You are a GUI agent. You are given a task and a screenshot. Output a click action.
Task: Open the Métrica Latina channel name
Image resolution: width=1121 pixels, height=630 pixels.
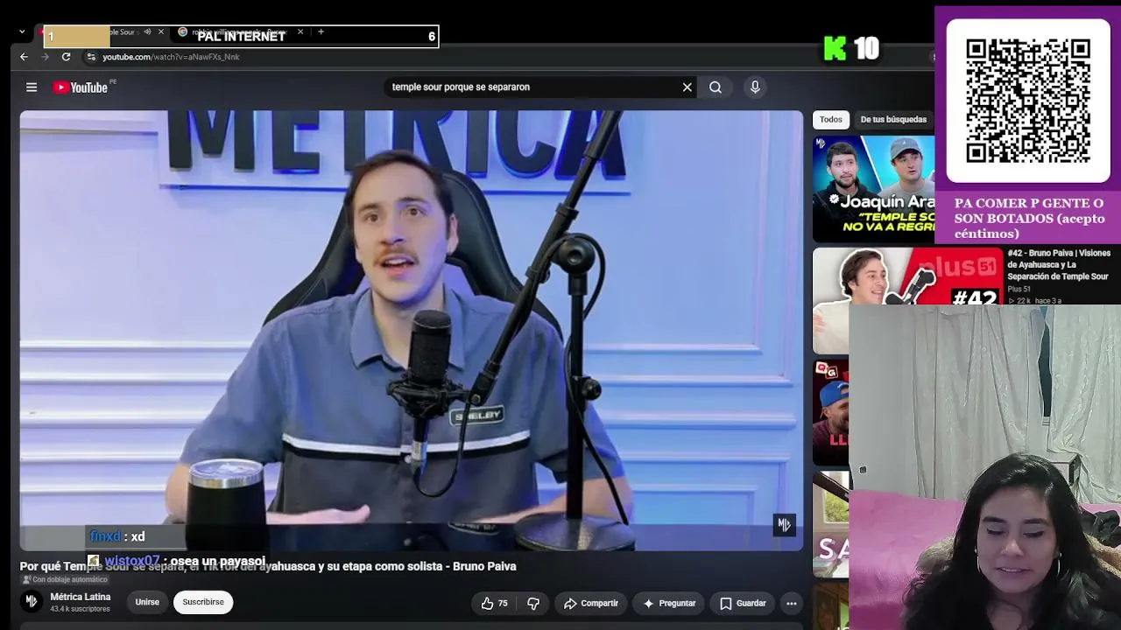tap(81, 597)
